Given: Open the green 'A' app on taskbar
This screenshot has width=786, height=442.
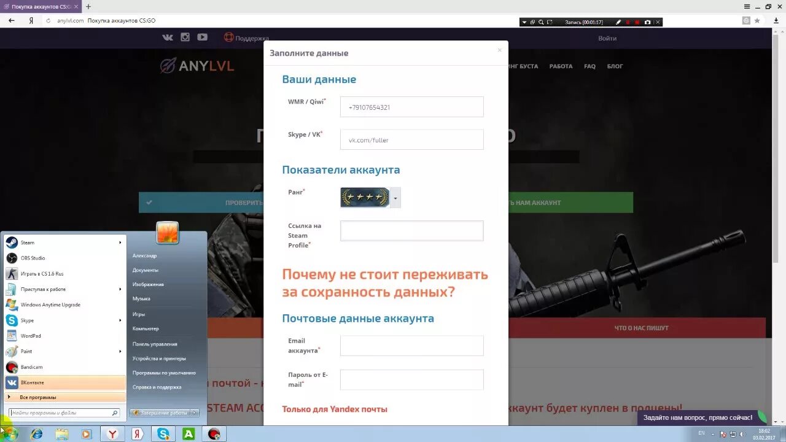Looking at the screenshot, I should point(189,434).
